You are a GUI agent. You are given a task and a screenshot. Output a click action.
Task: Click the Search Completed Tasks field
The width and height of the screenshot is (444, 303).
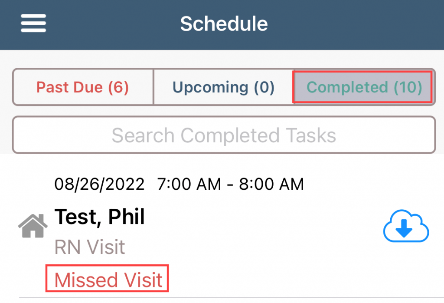point(223,135)
